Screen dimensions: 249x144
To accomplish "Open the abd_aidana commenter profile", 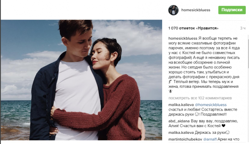I will click(x=179, y=121).
